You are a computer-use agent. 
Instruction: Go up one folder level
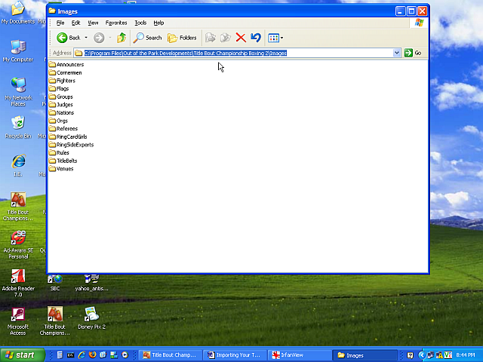coord(122,38)
